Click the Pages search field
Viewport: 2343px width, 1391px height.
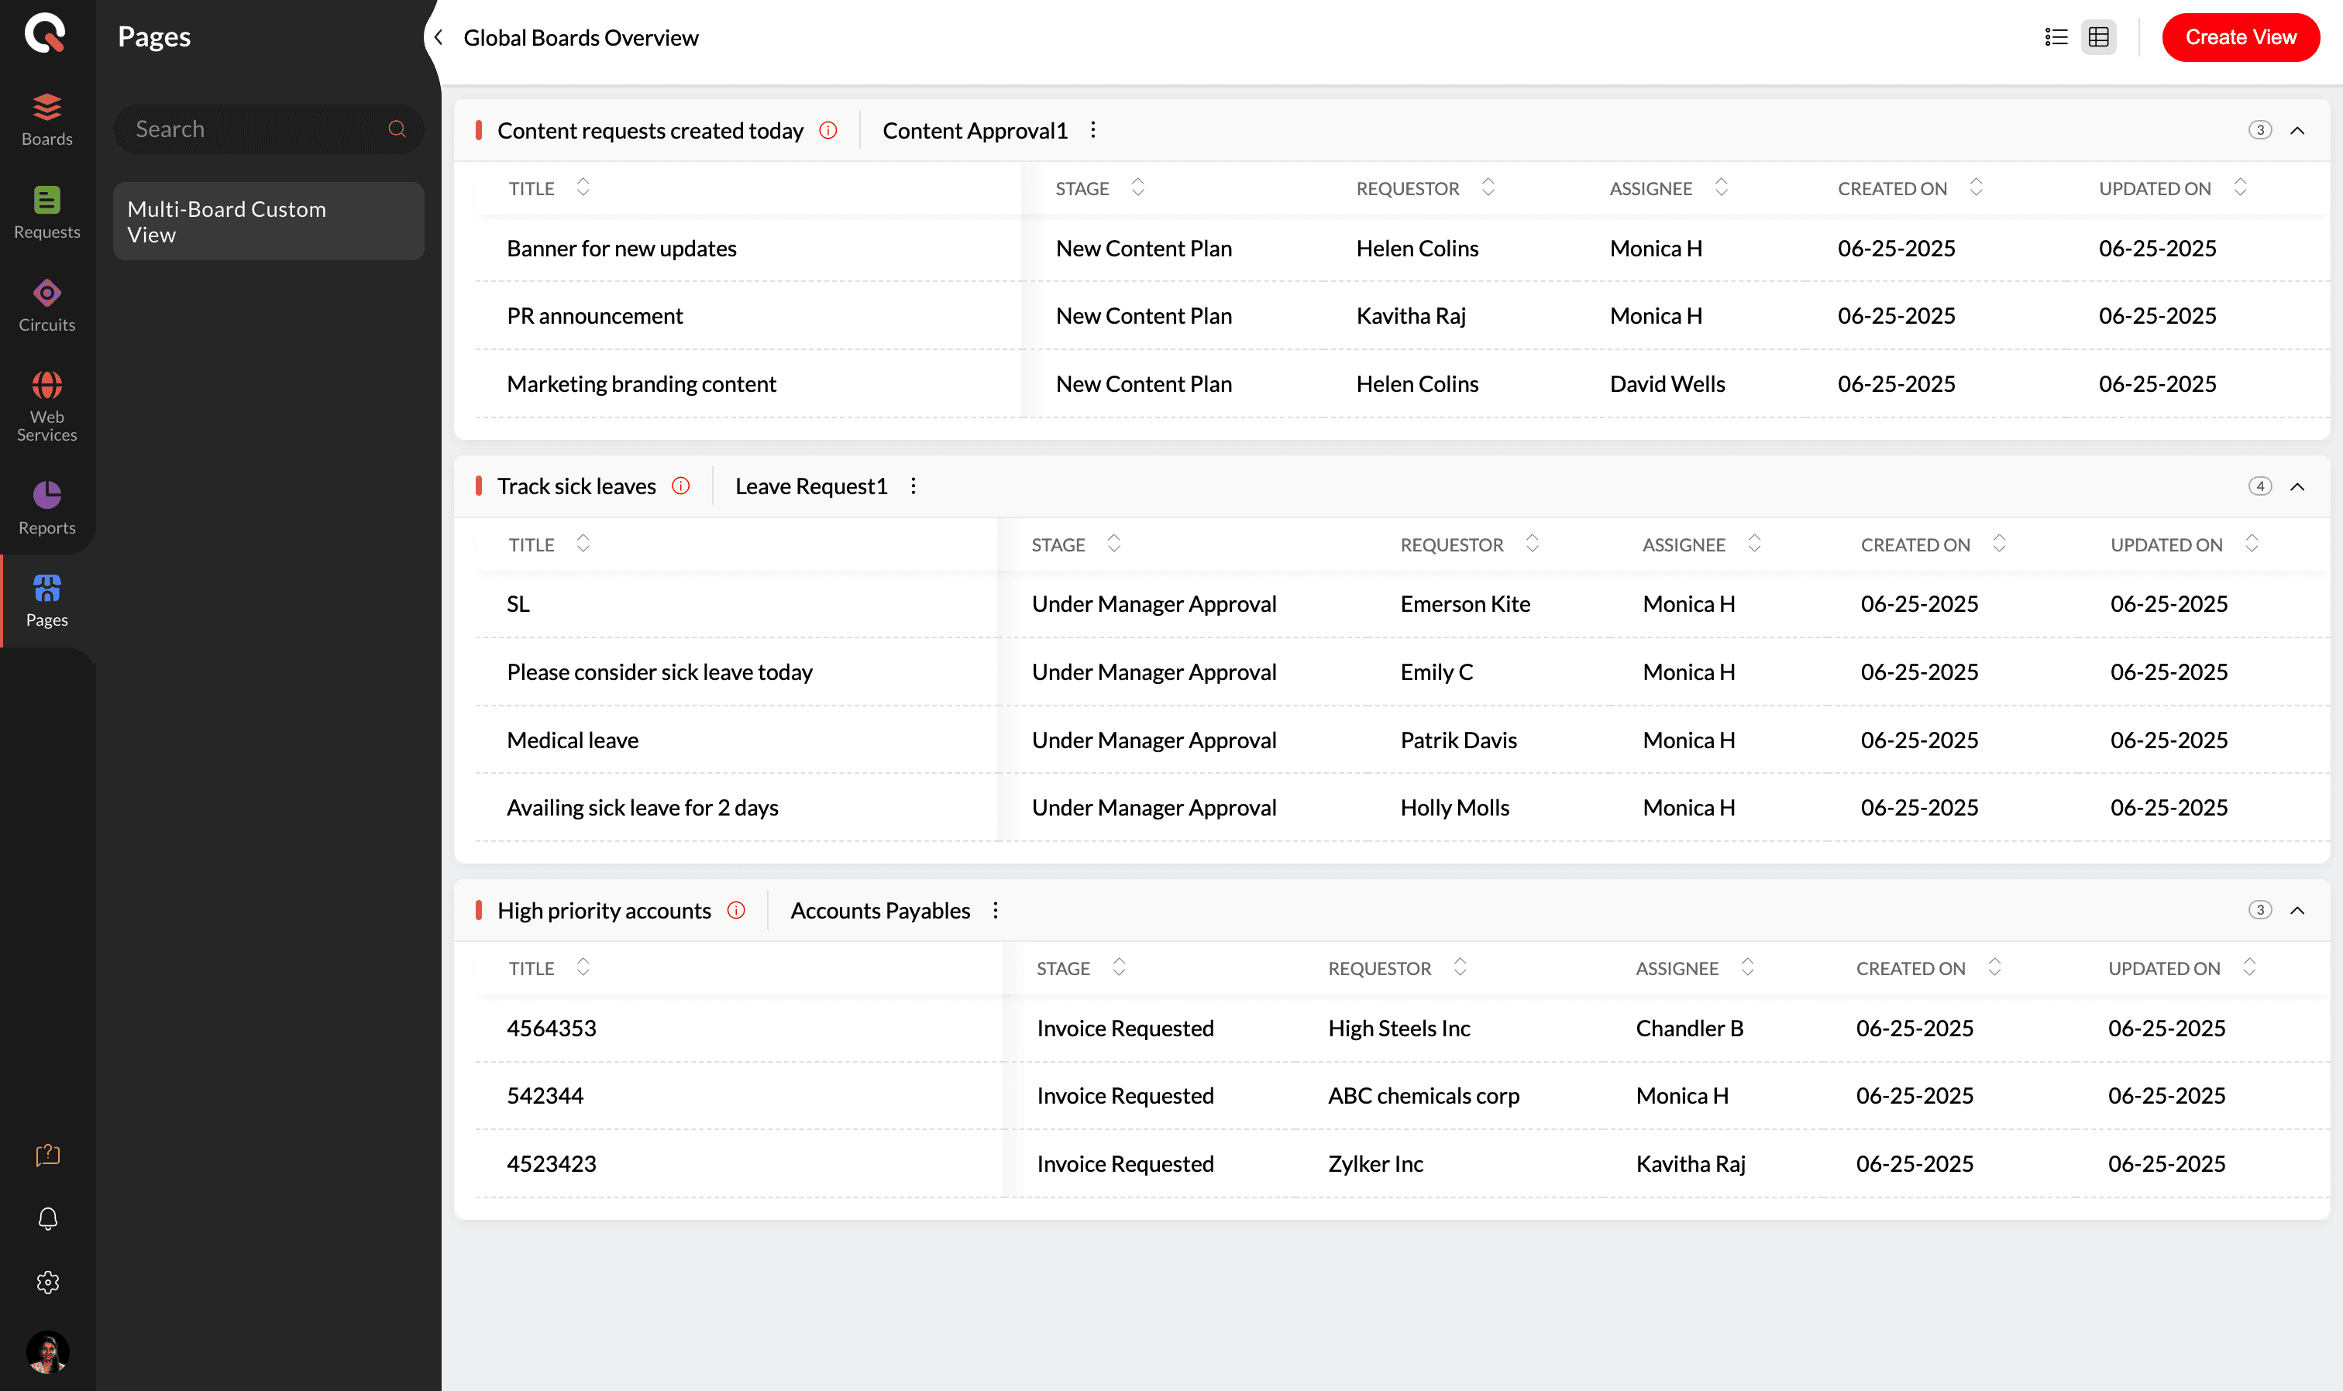click(x=253, y=129)
